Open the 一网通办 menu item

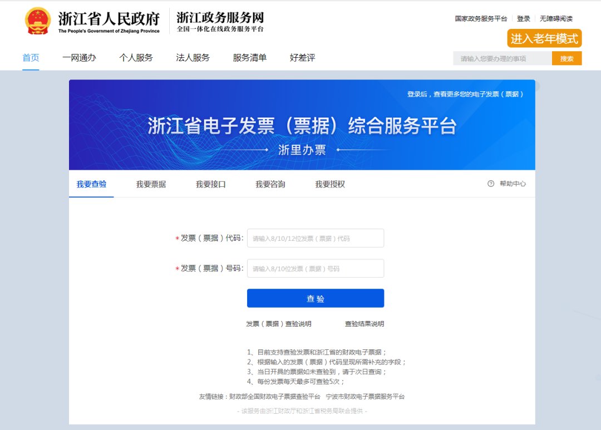click(x=79, y=58)
